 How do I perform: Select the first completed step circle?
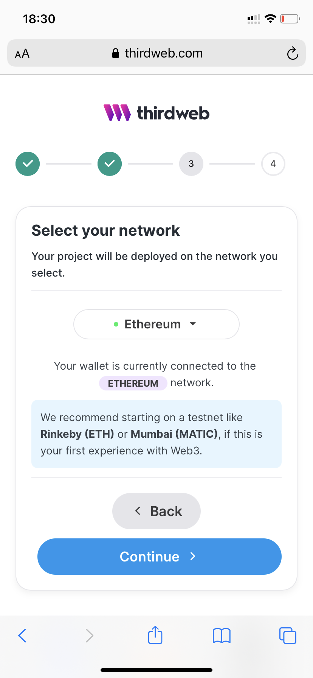click(x=28, y=164)
